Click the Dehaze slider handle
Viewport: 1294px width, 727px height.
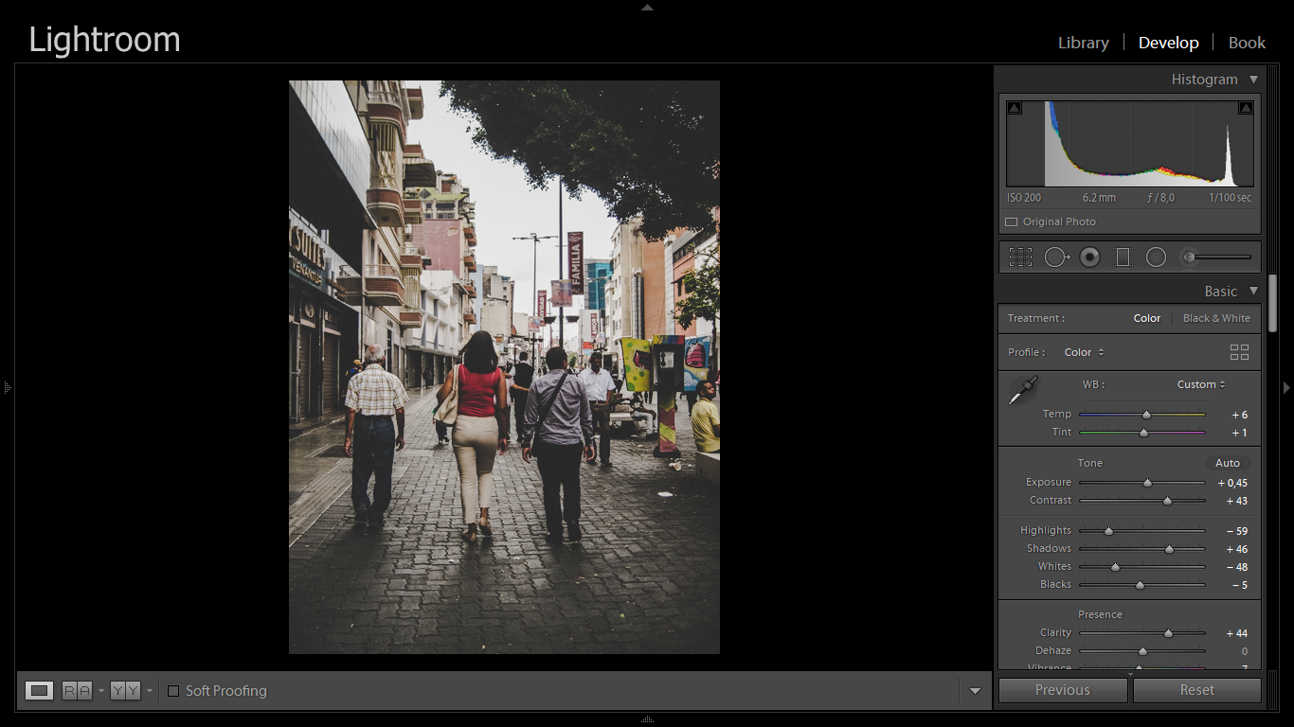pyautogui.click(x=1142, y=651)
